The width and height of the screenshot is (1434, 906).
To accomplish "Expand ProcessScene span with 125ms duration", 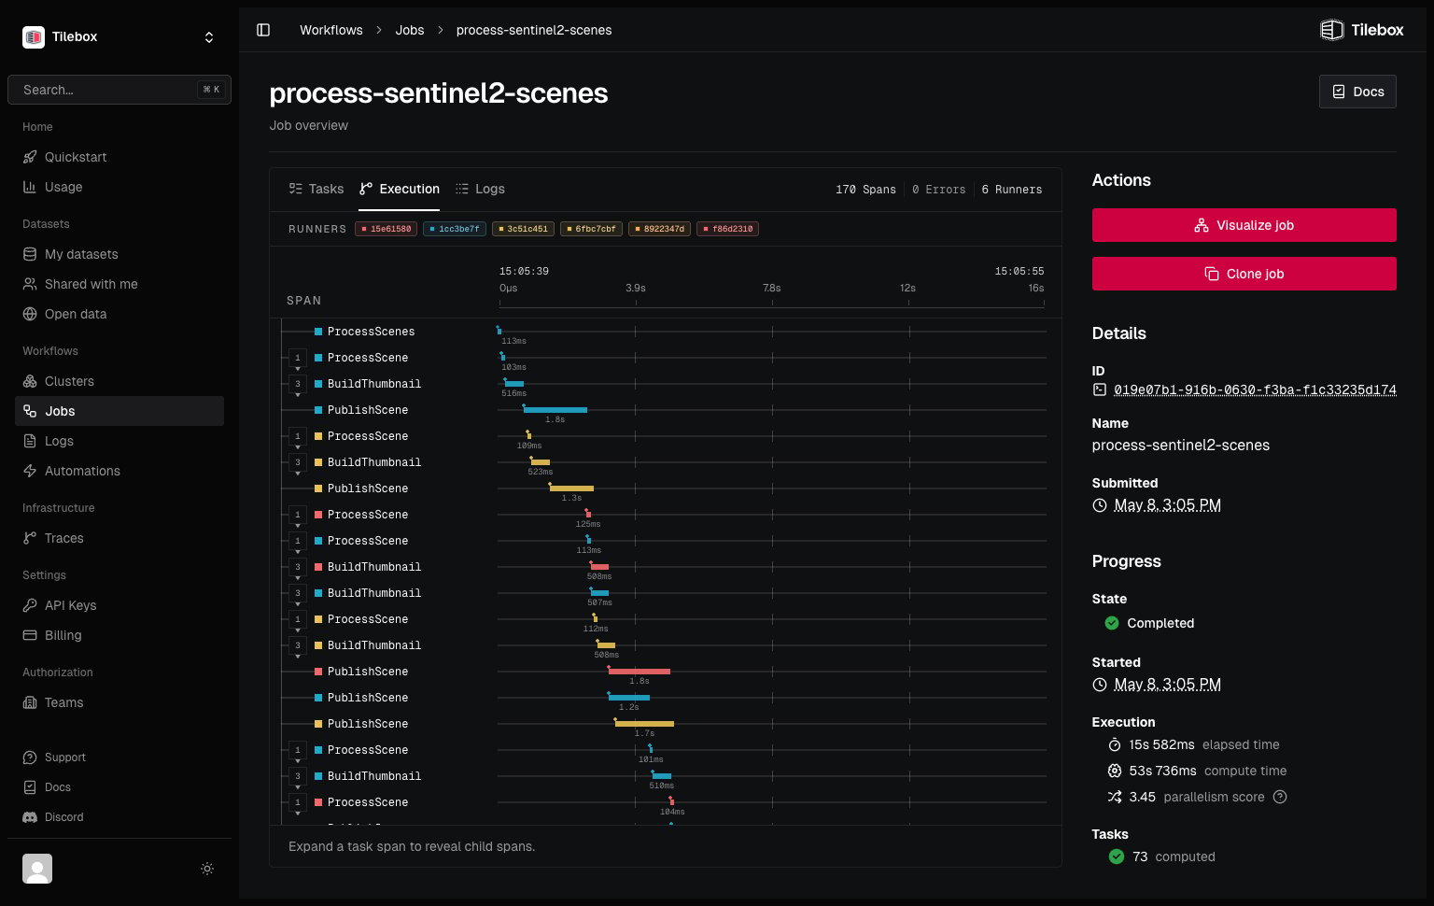I will tap(297, 515).
